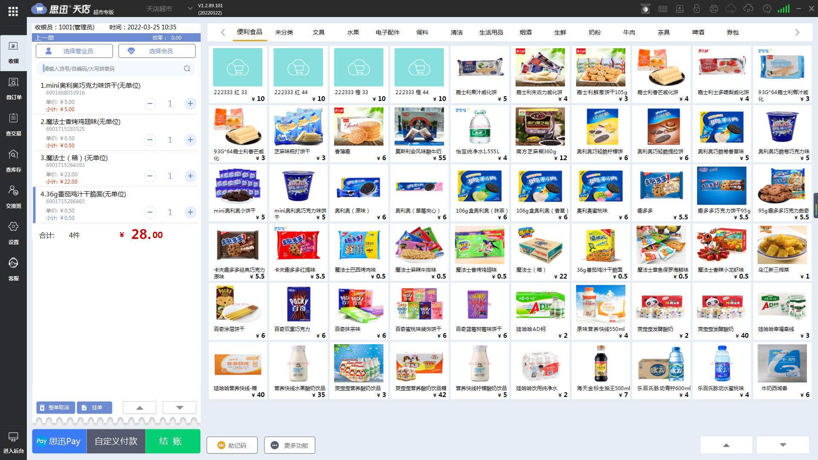
Task: Switch to 烟酒 category tab
Action: click(526, 32)
